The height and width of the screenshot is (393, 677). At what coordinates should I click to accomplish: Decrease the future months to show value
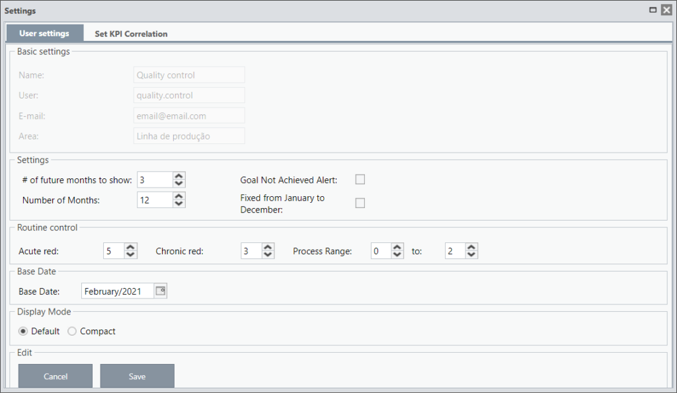tap(179, 184)
